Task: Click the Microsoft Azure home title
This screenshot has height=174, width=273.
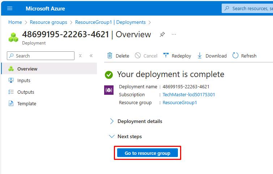Action: tap(45, 9)
